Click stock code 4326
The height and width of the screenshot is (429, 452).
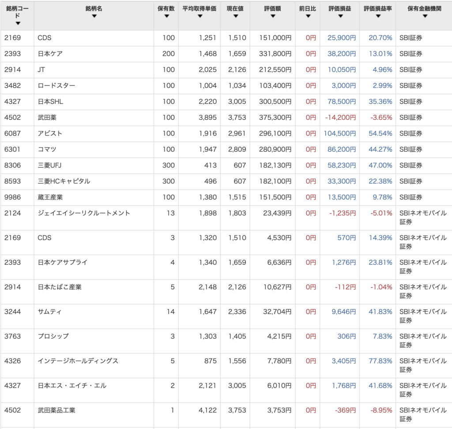12,361
